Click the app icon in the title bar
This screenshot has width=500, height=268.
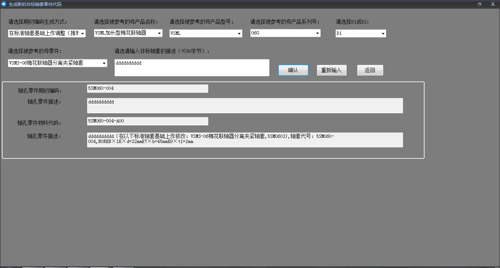(x=4, y=4)
